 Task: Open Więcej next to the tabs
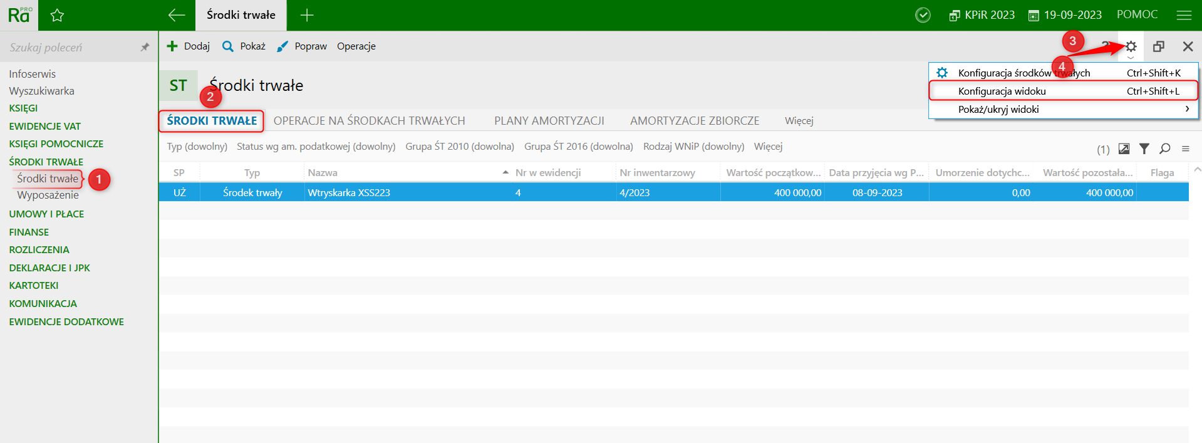click(x=799, y=121)
